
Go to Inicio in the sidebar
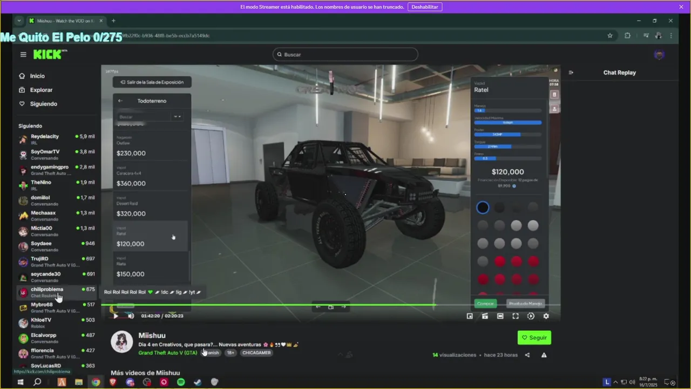(37, 76)
